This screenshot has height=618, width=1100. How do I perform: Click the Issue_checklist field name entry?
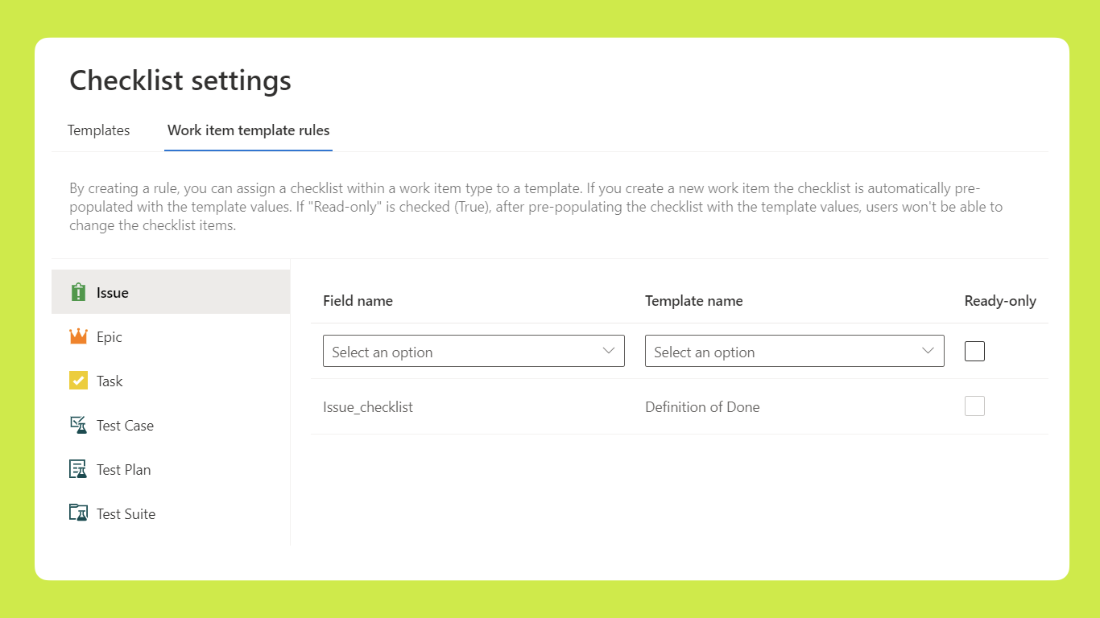click(x=368, y=406)
